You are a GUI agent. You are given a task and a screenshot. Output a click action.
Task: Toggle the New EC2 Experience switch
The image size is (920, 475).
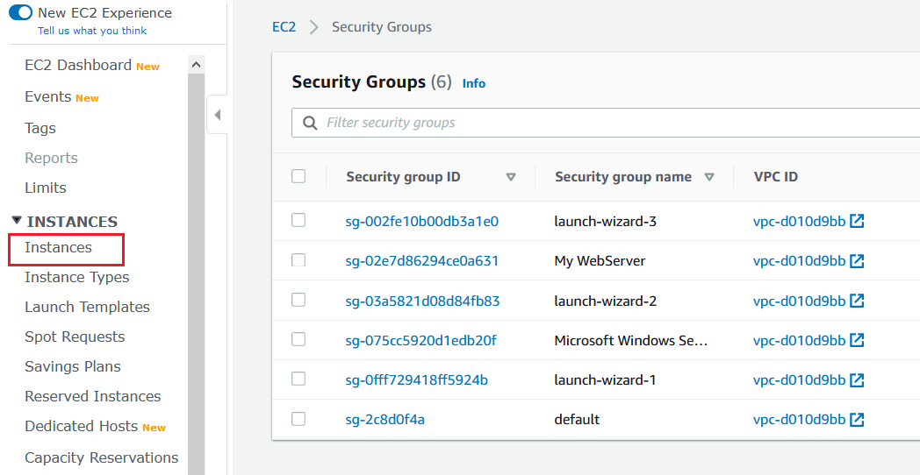pos(20,13)
